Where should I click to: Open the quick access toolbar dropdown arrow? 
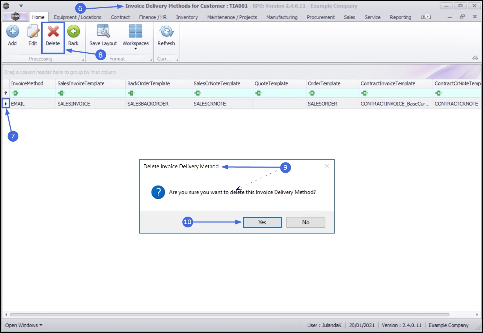tap(21, 6)
